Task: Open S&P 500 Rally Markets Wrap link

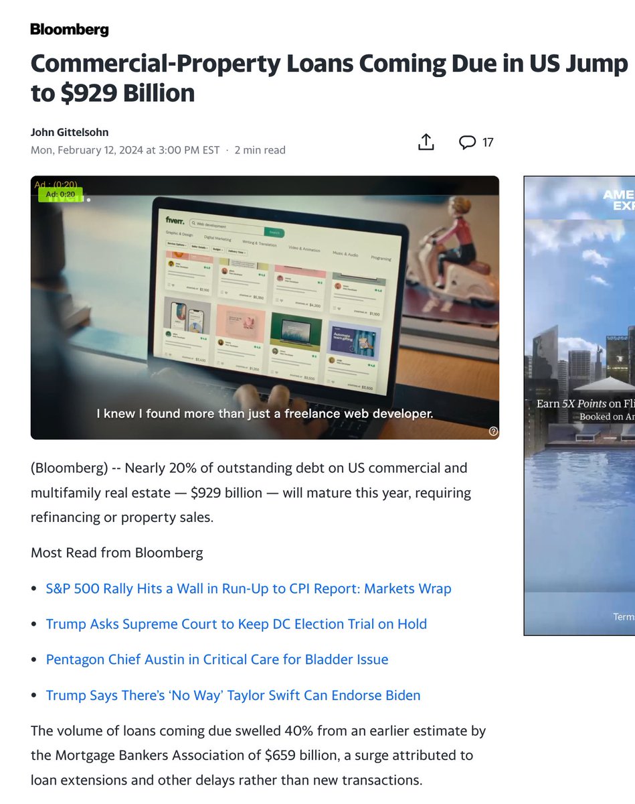Action: (x=248, y=589)
